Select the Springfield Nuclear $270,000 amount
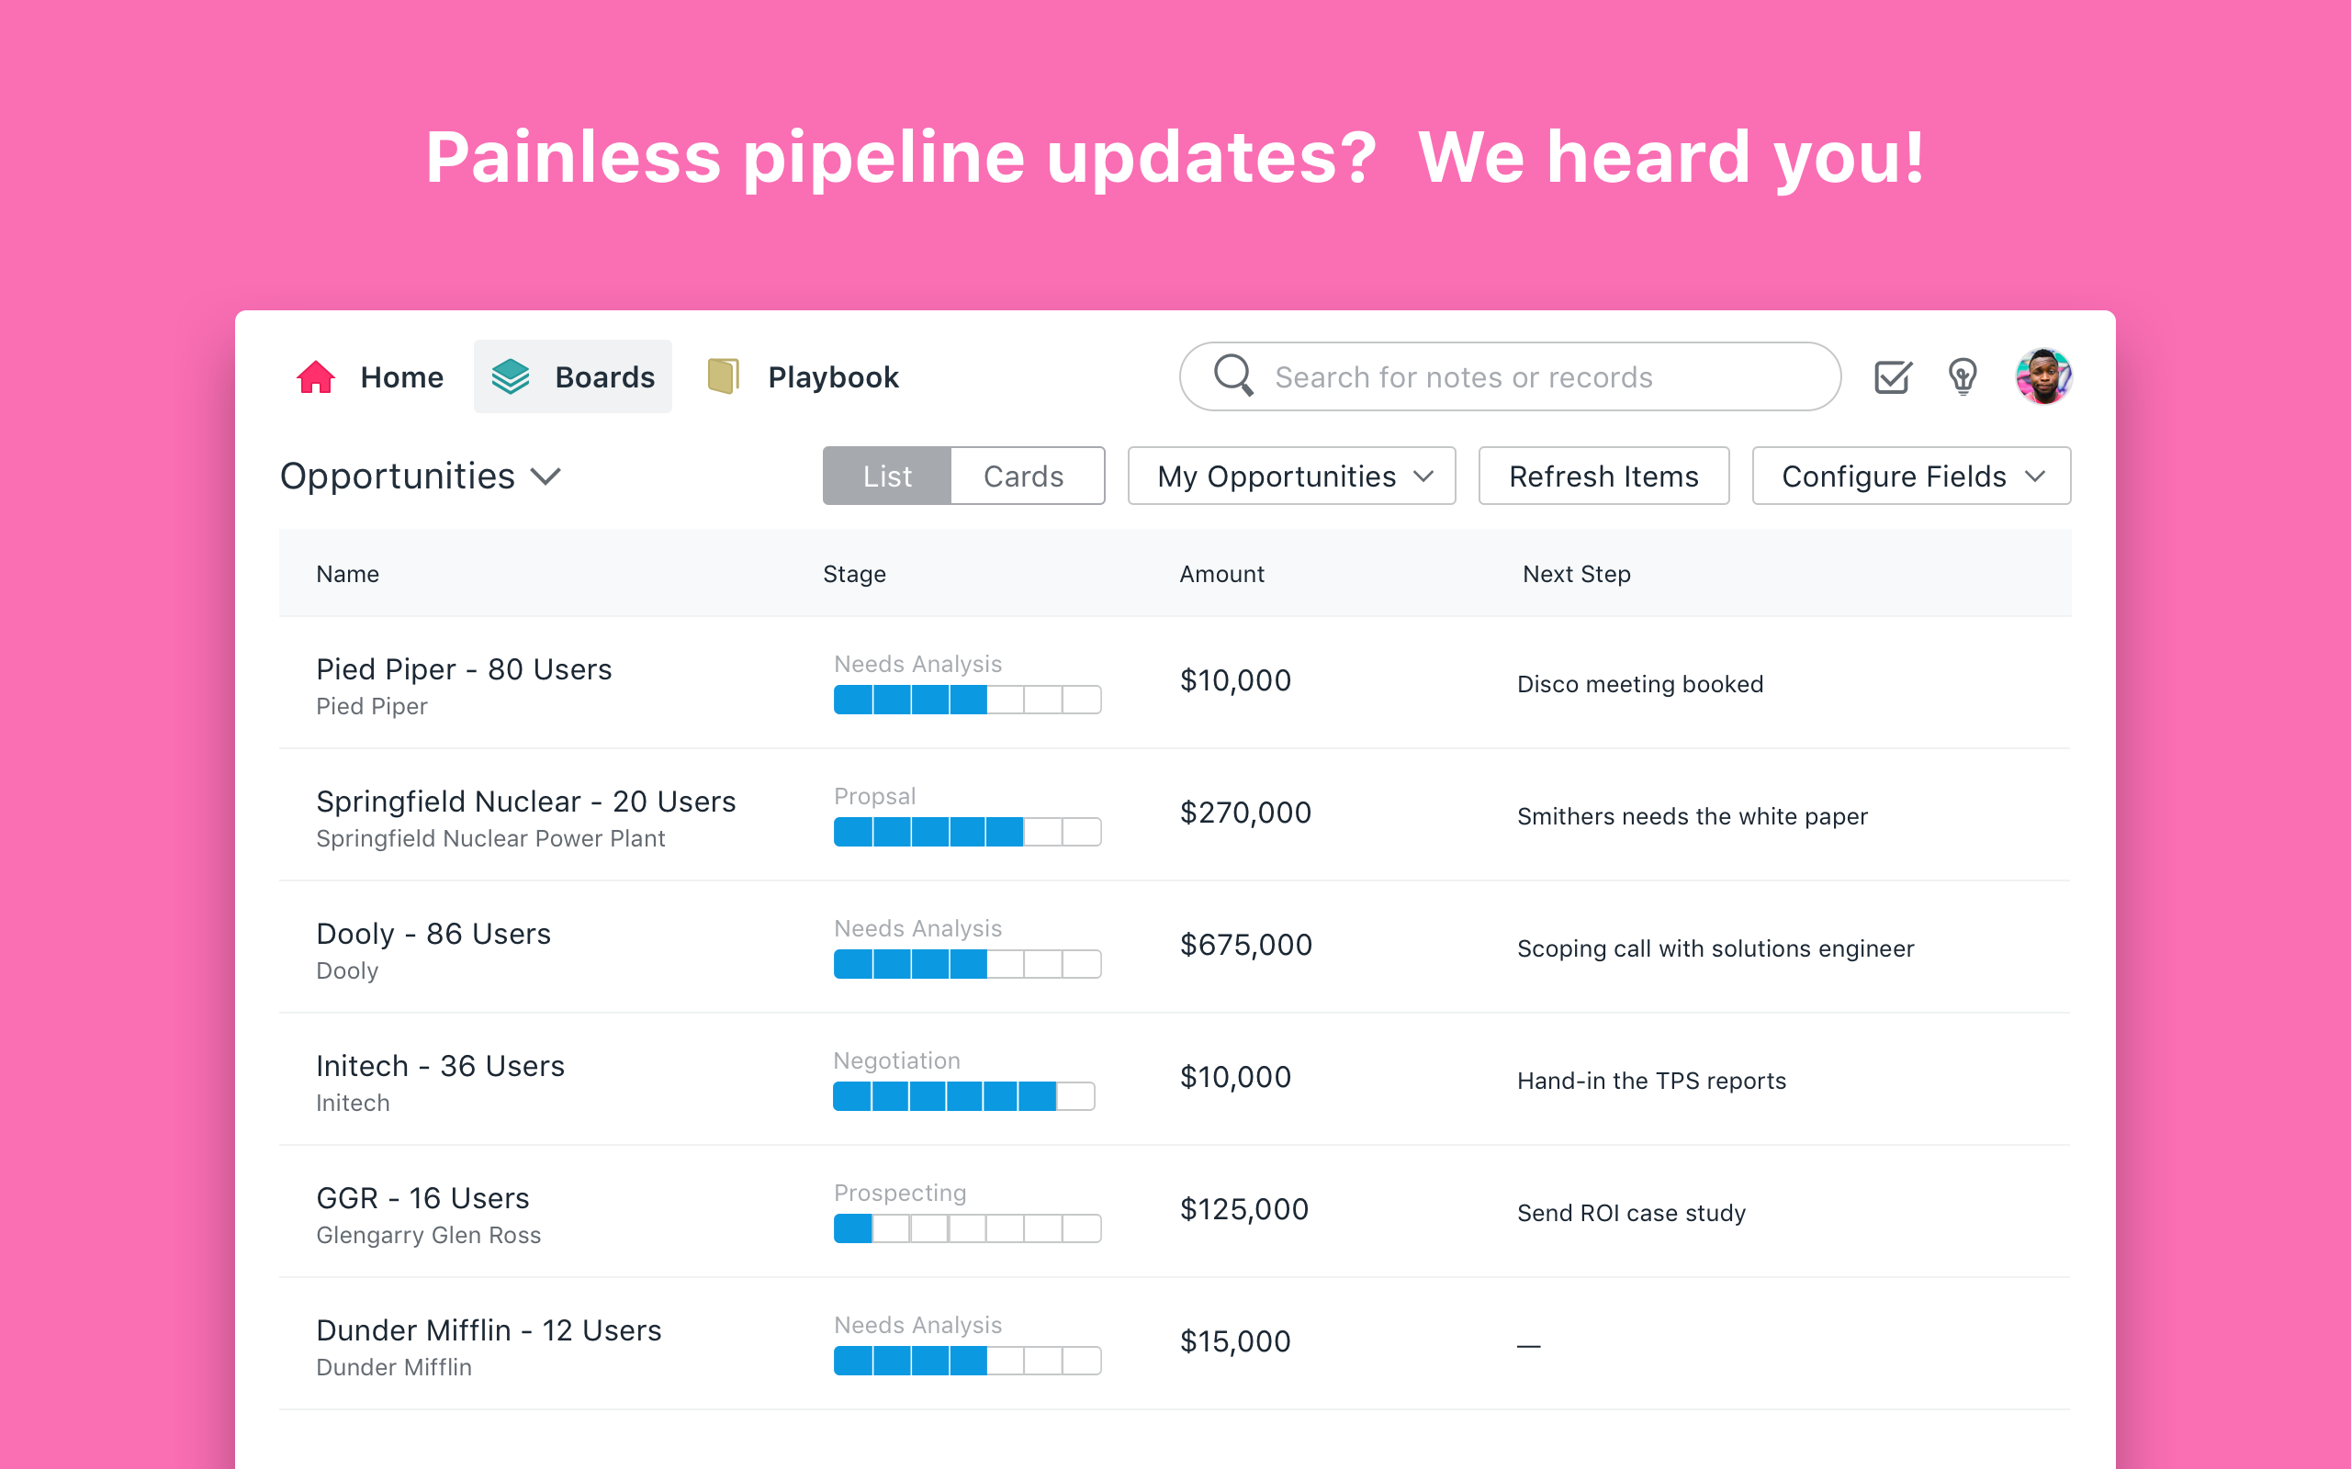Screen dimensions: 2351x1469 tap(1245, 813)
